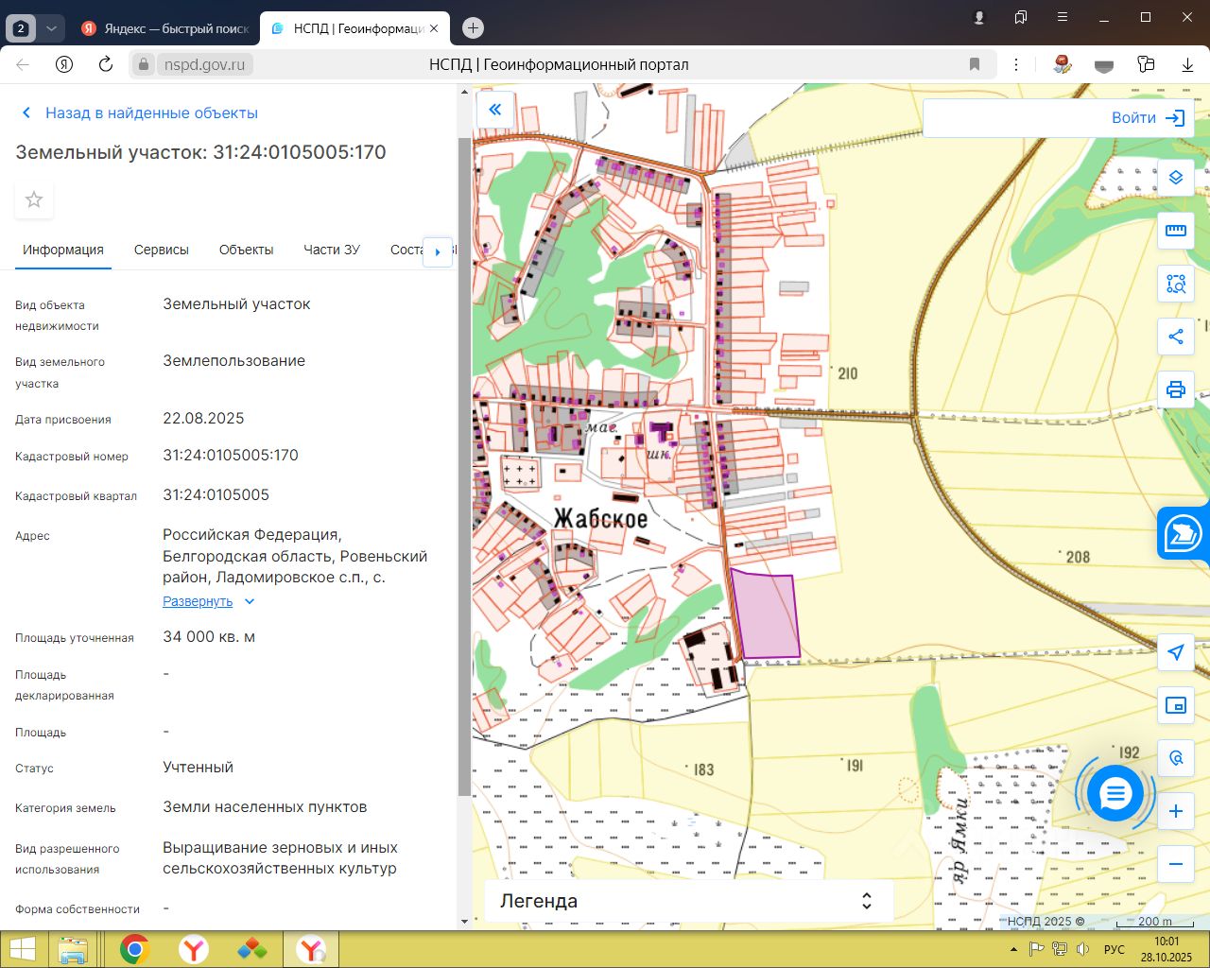The image size is (1210, 968).
Task: Open the blue NSPD side widget
Action: (1184, 533)
